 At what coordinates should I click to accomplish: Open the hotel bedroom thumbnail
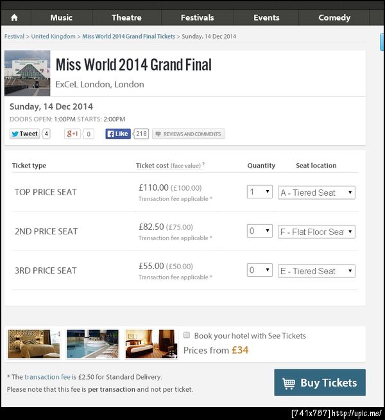click(33, 344)
